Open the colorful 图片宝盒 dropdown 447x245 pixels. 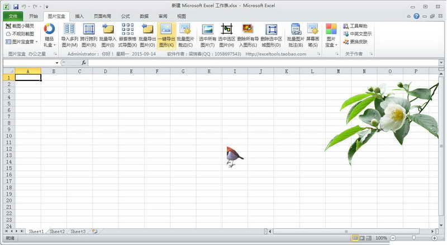331,36
